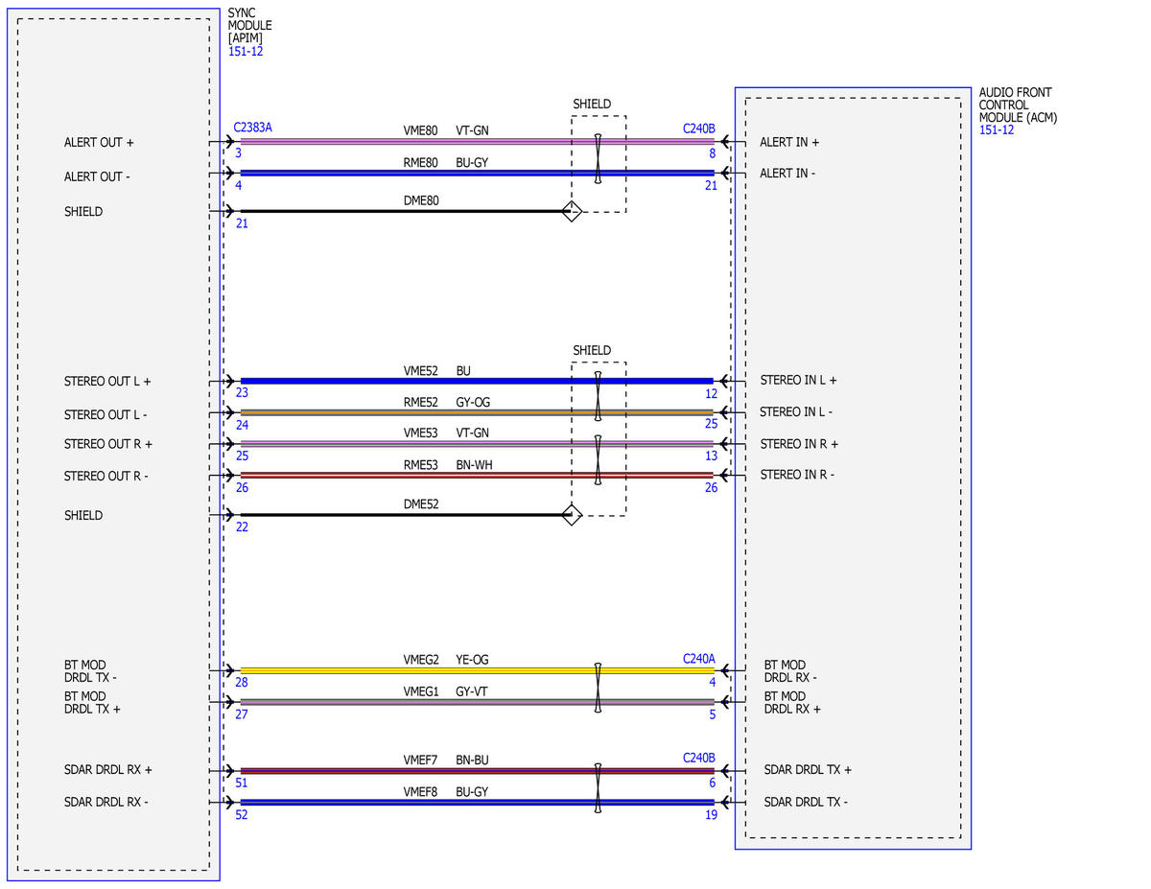Click the STEREO IN L - label
This screenshot has width=1151, height=889.
coord(796,412)
